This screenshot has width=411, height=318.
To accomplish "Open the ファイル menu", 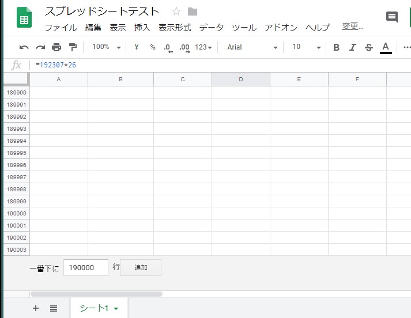I will click(x=61, y=27).
